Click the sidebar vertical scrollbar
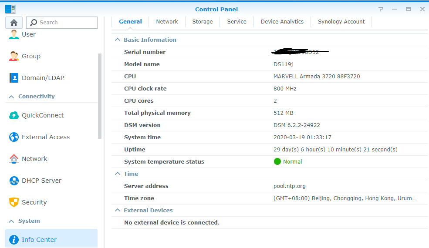 (100, 96)
